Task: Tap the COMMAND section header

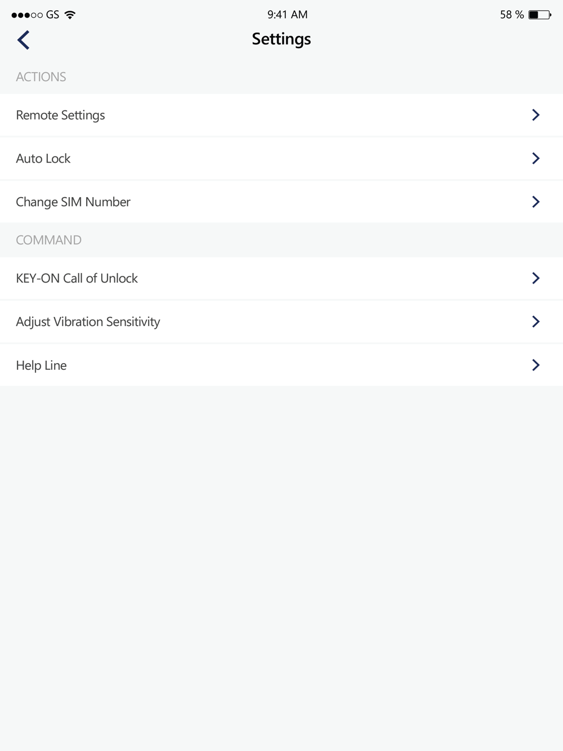Action: (x=49, y=240)
